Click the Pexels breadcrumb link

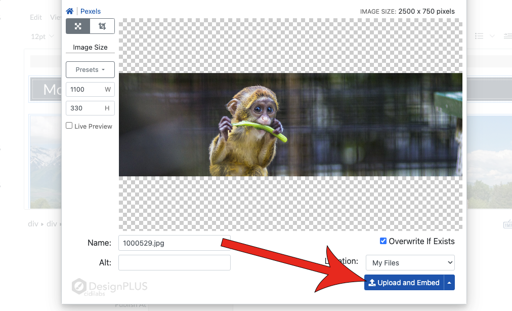(x=91, y=11)
